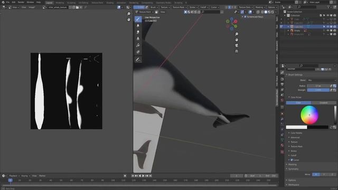Click the 3D viewport pan hand icon
This screenshot has width=338, height=190.
[x=237, y=40]
